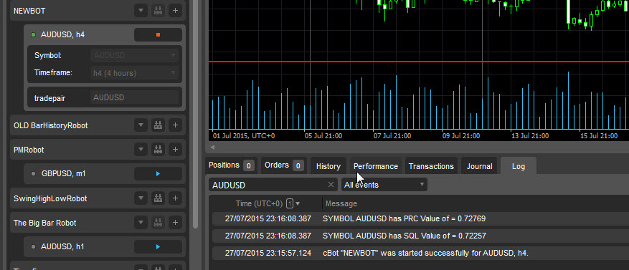This screenshot has width=629, height=270.
Task: Switch to the Performance tab
Action: [376, 166]
